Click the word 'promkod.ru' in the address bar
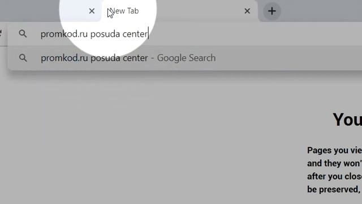This screenshot has height=204, width=362. [64, 34]
